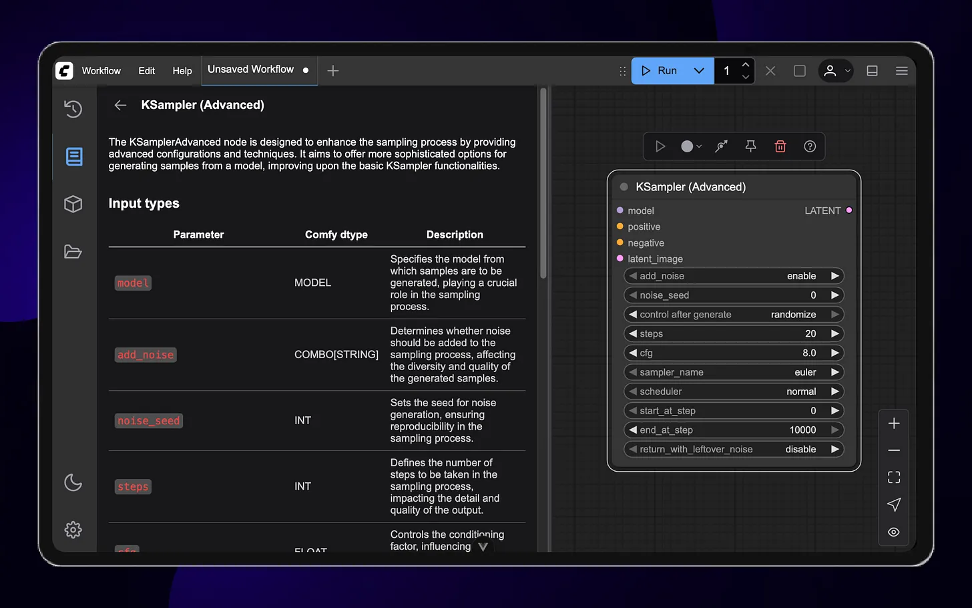Open the workflows folder sidebar icon
The width and height of the screenshot is (972, 608).
[73, 252]
